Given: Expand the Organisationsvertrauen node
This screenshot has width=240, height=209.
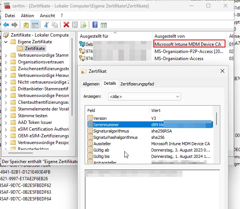Looking at the screenshot, I should pos(6,62).
